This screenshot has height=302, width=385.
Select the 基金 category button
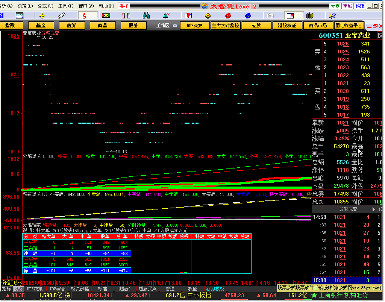tap(41, 26)
